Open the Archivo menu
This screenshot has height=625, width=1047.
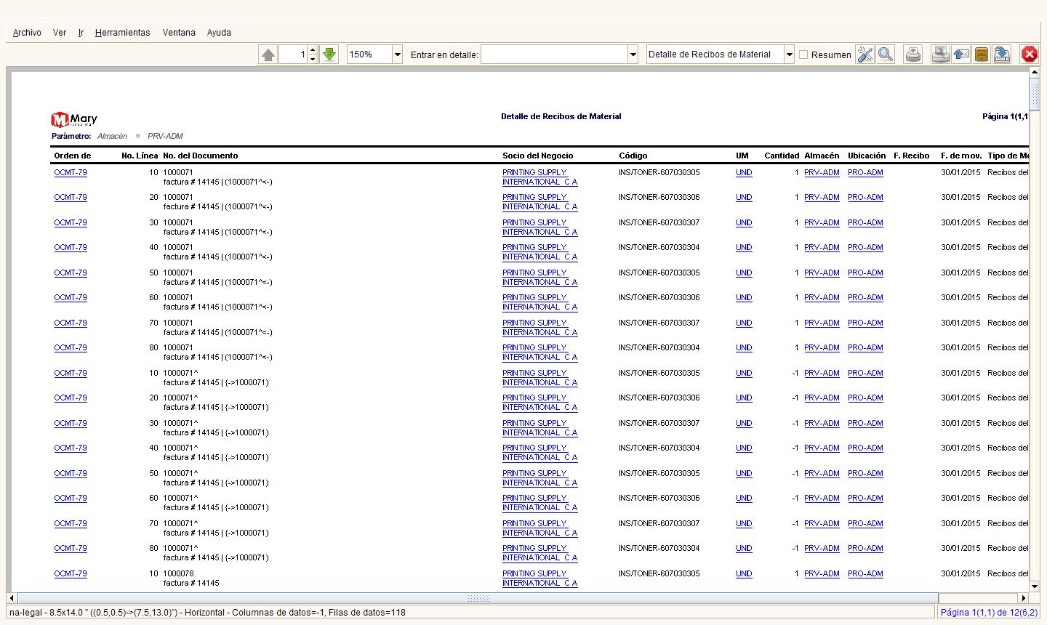(x=27, y=33)
